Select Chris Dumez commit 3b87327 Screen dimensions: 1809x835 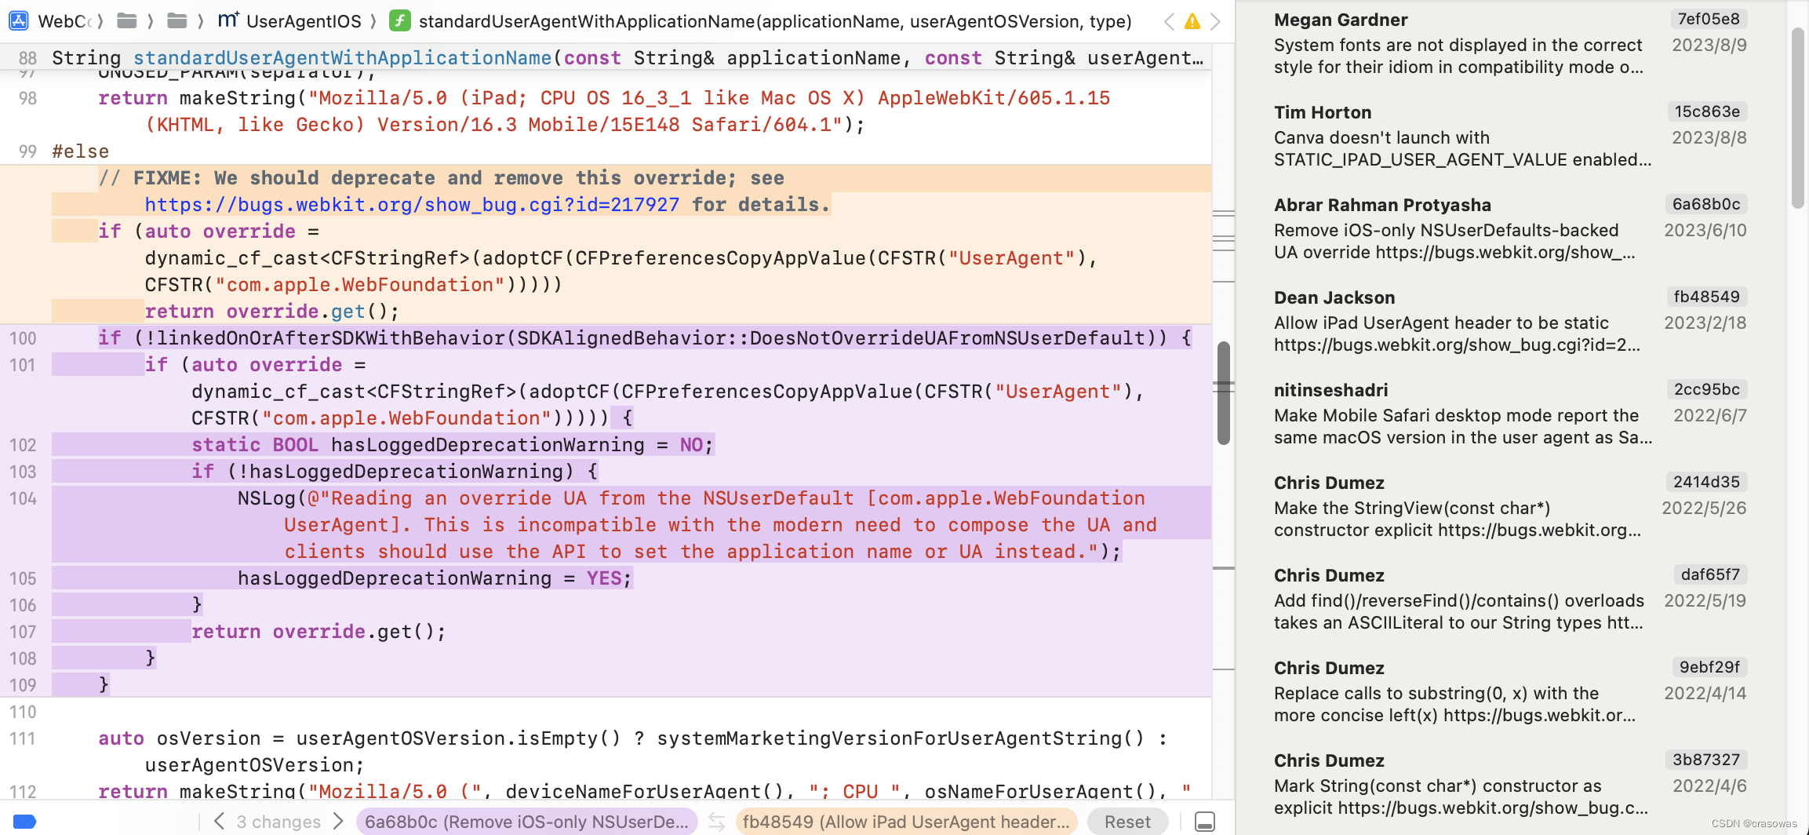1510,784
